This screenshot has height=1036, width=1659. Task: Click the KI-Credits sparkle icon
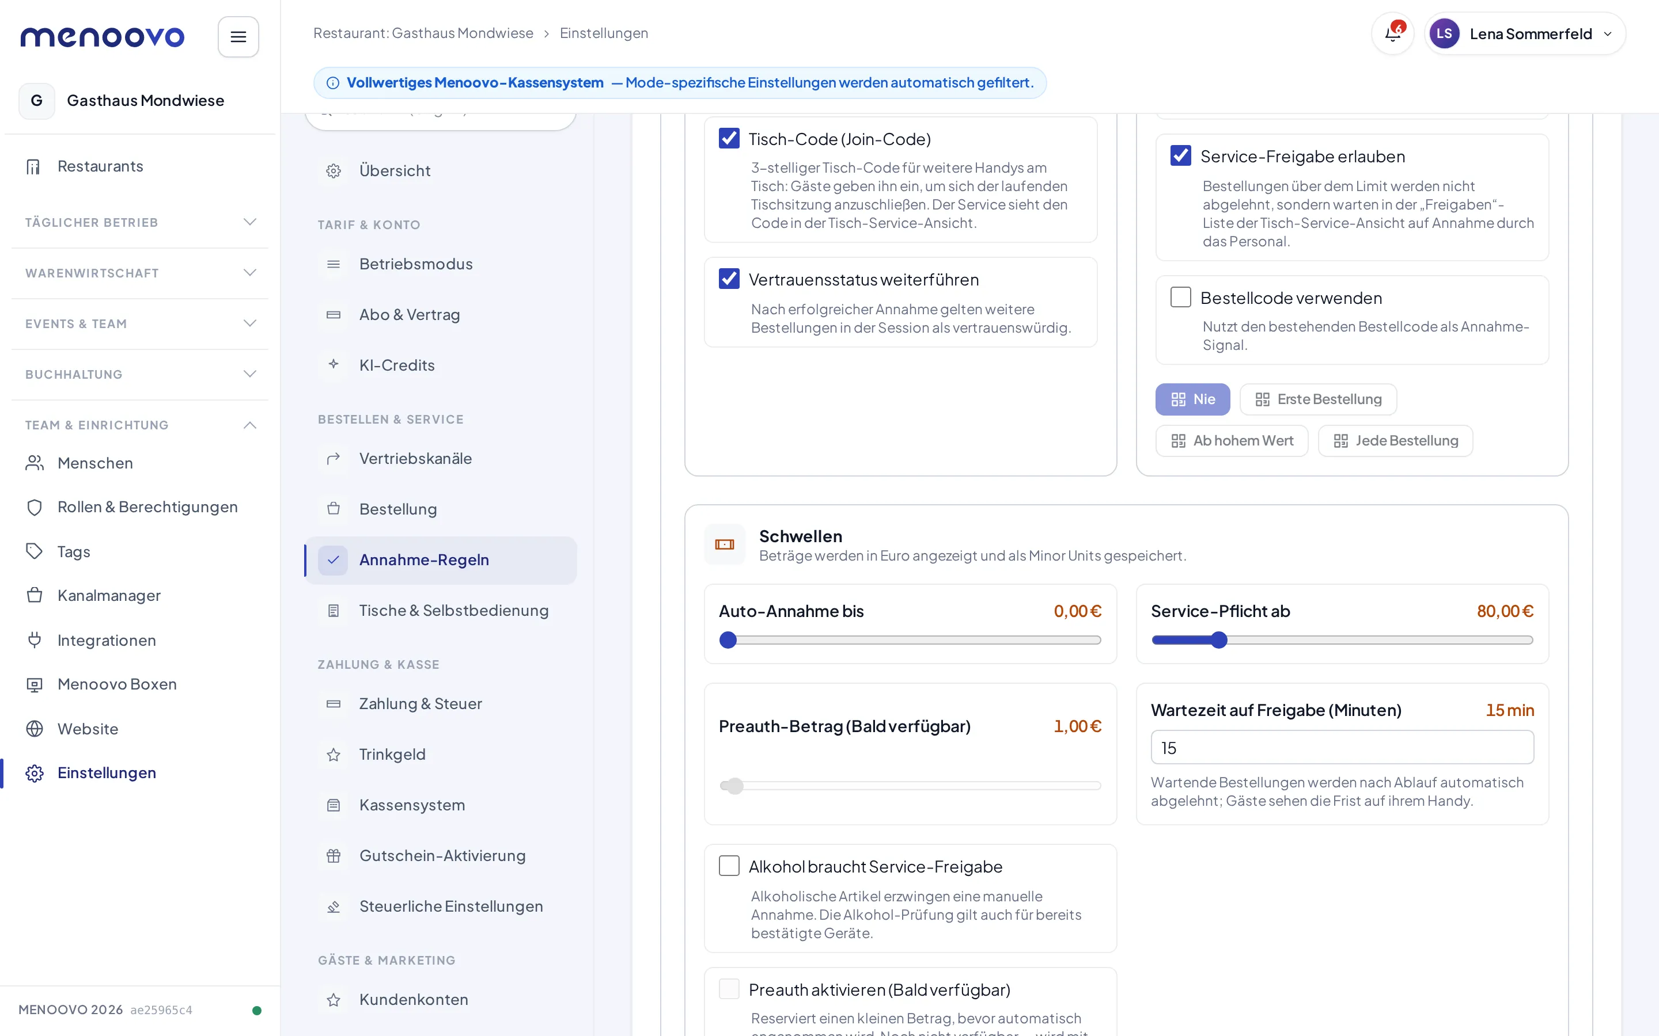pos(333,364)
